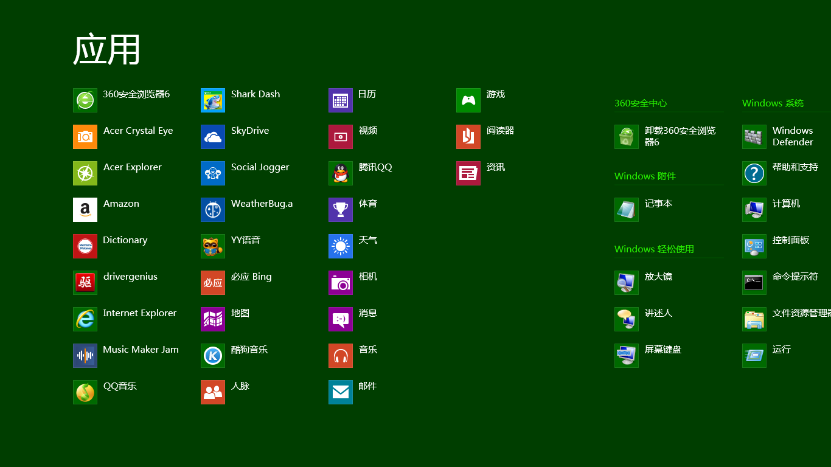Launch the YY语音 icon
The width and height of the screenshot is (831, 467).
[x=213, y=246]
